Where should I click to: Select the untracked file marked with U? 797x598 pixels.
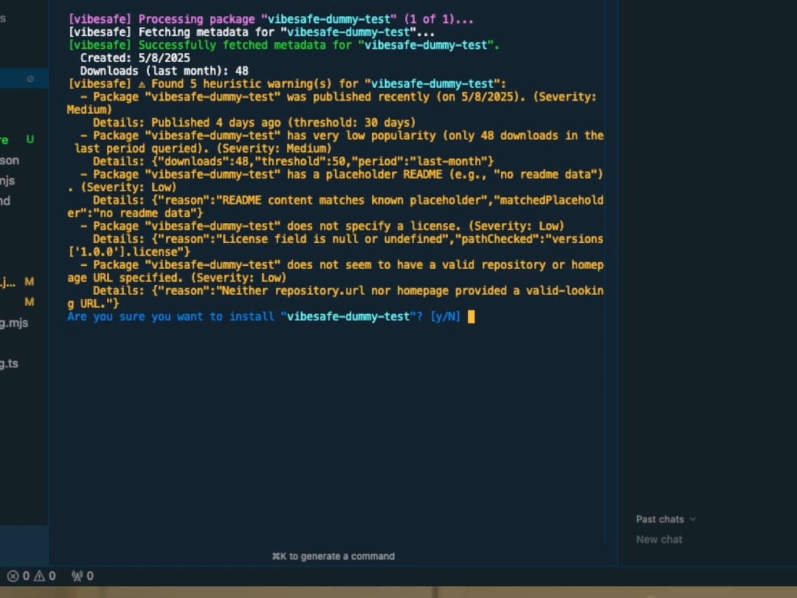coord(6,140)
